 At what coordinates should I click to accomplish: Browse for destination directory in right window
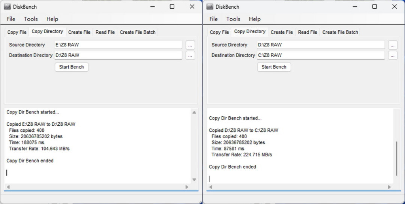(393, 55)
